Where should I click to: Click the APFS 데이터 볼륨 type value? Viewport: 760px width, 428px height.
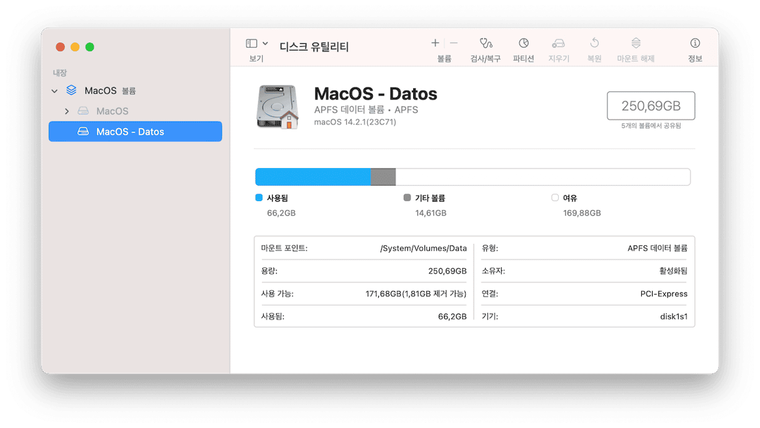pos(657,248)
